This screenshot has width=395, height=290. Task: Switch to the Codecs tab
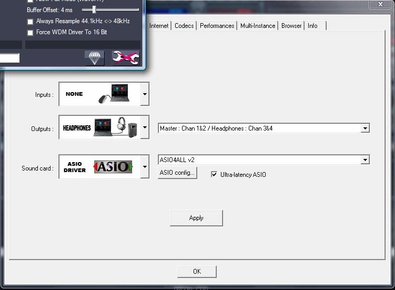click(x=184, y=26)
